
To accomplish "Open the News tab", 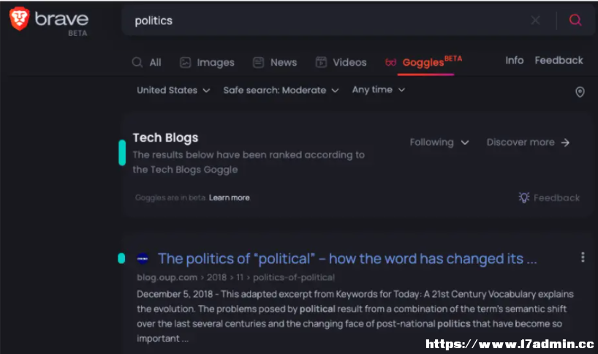I will [275, 62].
